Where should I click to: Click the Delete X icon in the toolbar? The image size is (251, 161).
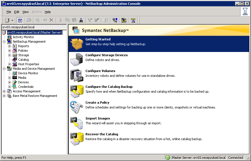(52, 20)
